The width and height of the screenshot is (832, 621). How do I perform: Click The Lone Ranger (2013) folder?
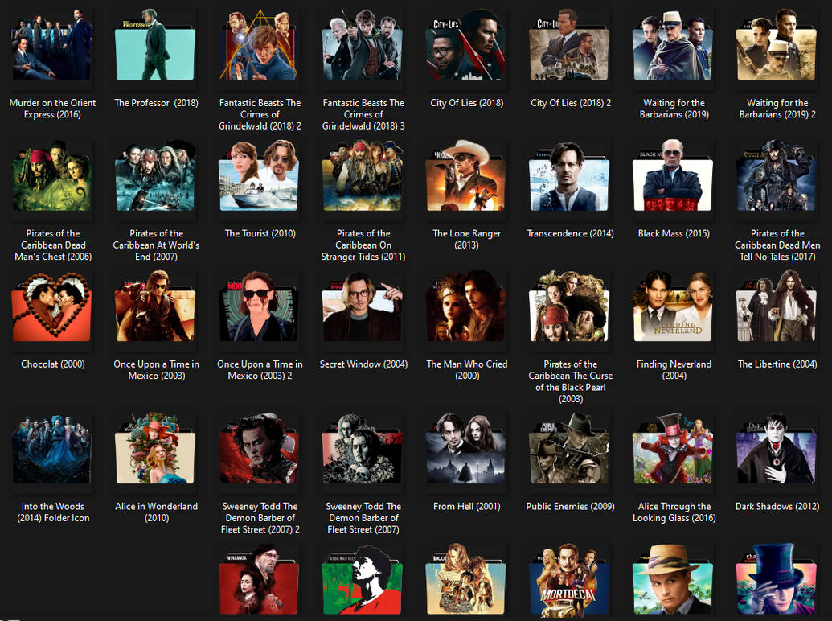click(465, 177)
